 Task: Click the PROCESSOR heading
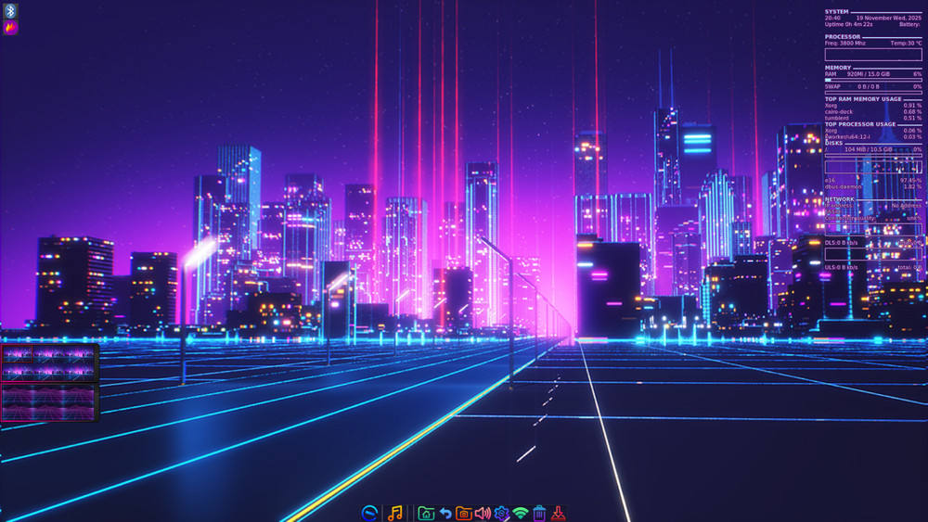(843, 37)
